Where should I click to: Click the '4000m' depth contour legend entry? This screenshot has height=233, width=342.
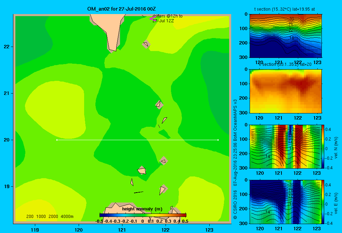coord(67,217)
